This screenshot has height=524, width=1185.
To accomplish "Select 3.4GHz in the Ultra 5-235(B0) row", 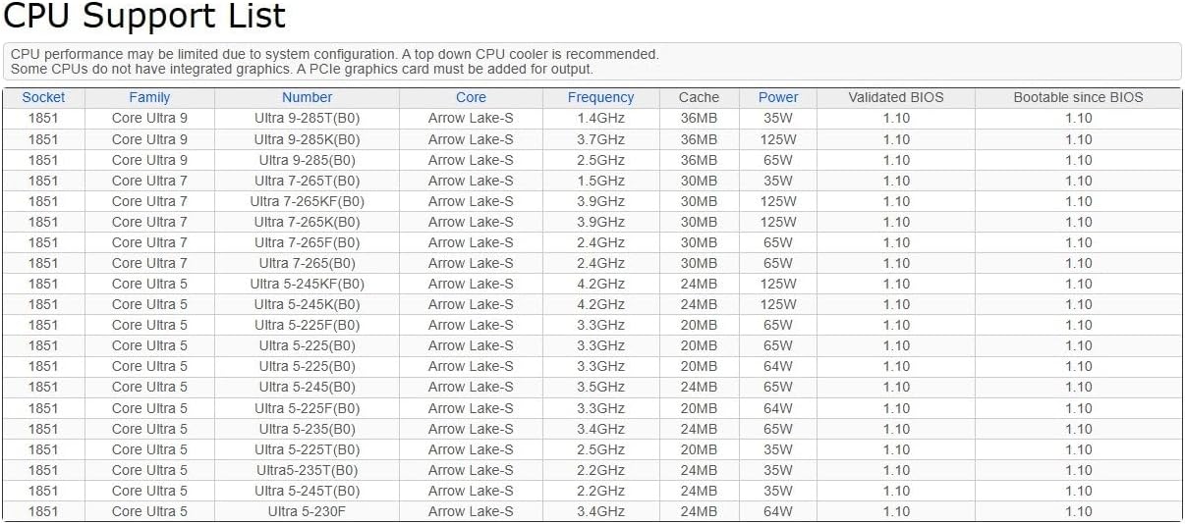I will (600, 429).
